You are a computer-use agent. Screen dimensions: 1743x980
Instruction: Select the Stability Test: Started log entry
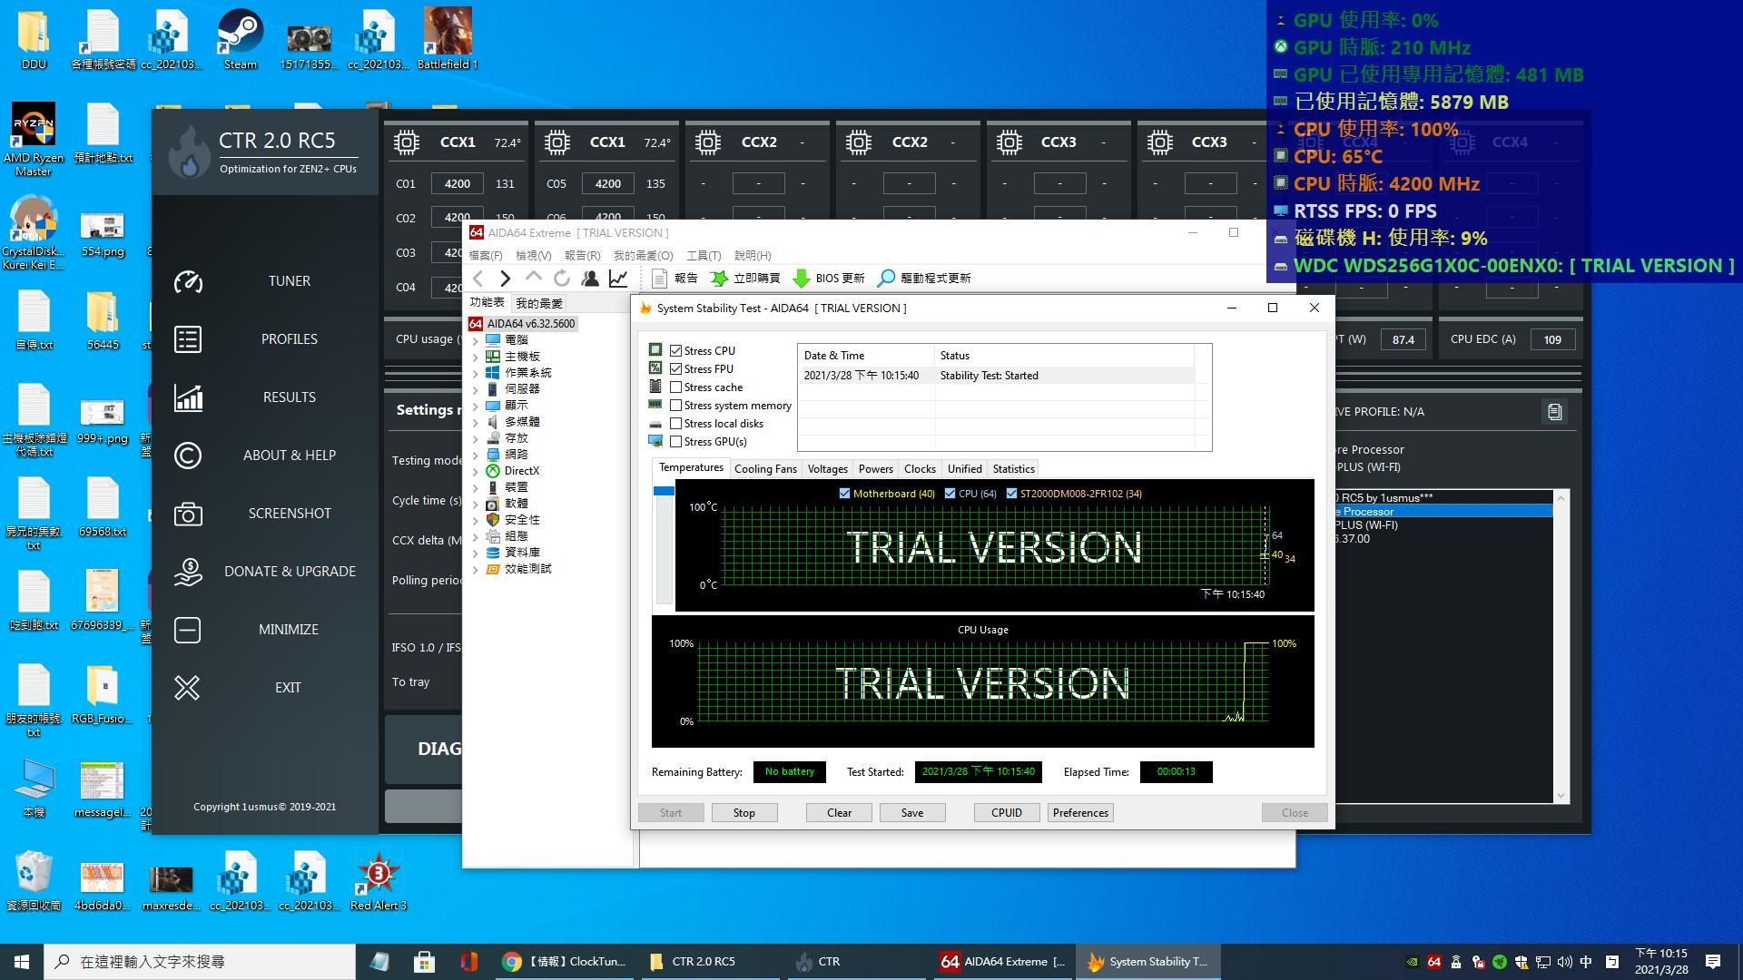pyautogui.click(x=989, y=375)
